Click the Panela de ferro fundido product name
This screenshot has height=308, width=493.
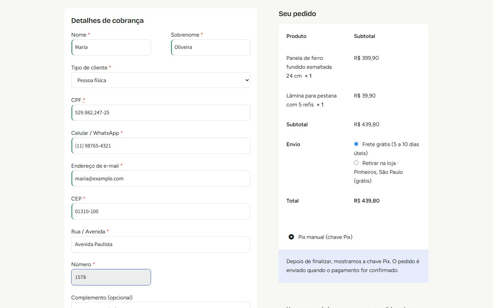(309, 67)
